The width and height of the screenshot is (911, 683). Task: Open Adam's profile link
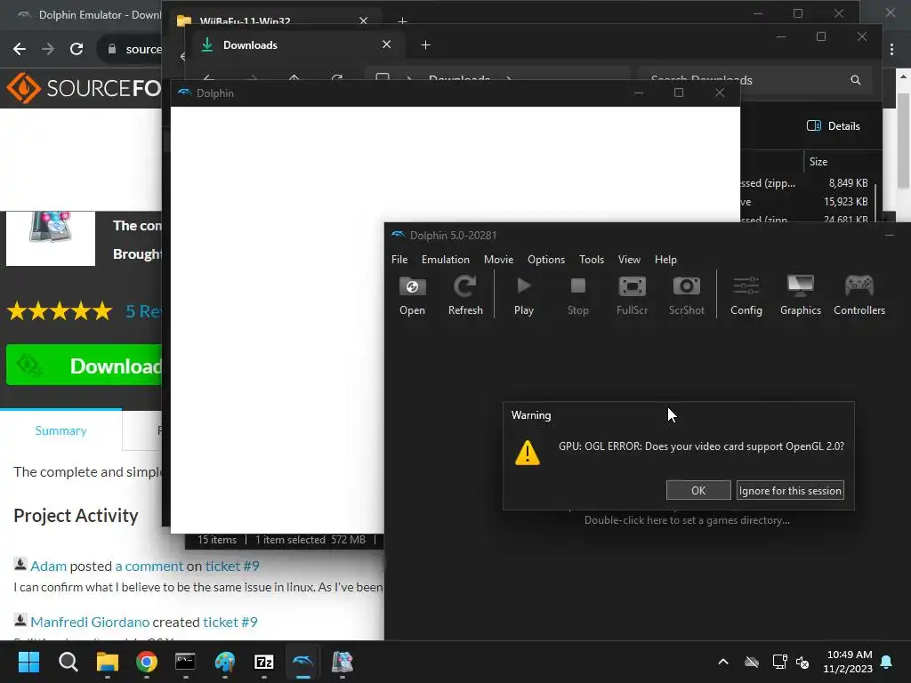click(48, 566)
